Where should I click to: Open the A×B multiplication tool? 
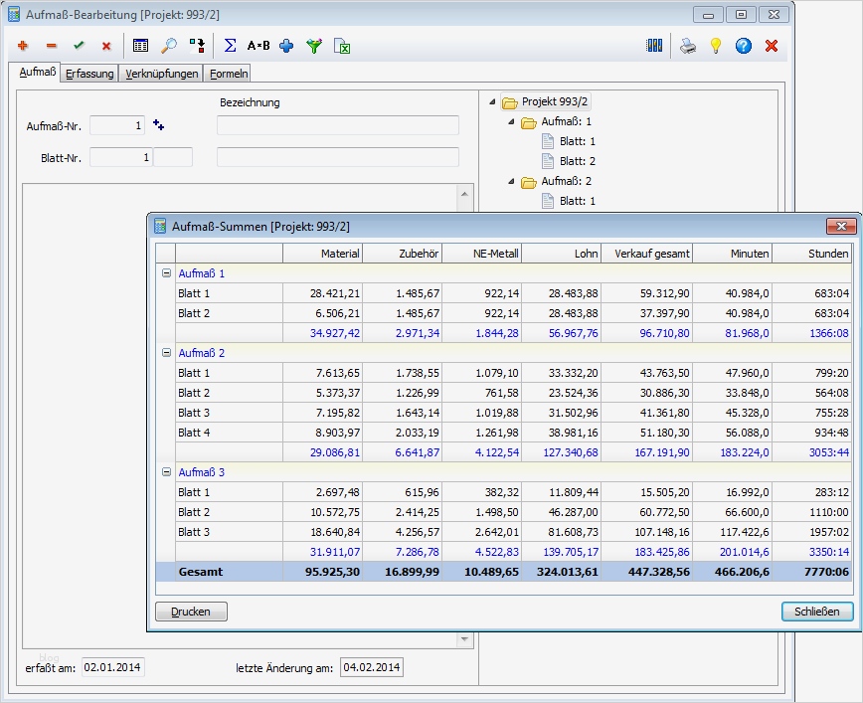pos(258,46)
